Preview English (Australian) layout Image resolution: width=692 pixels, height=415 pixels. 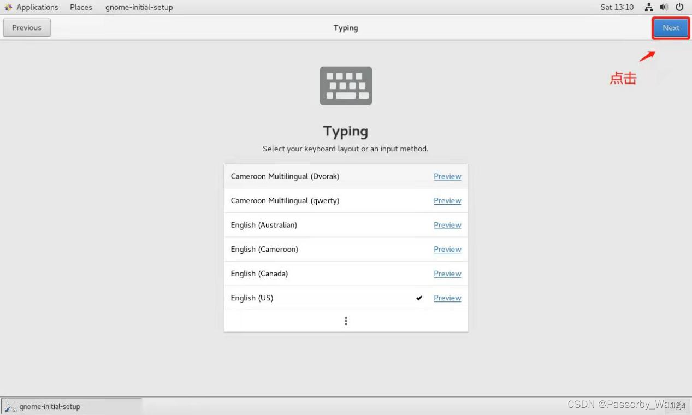[447, 225]
